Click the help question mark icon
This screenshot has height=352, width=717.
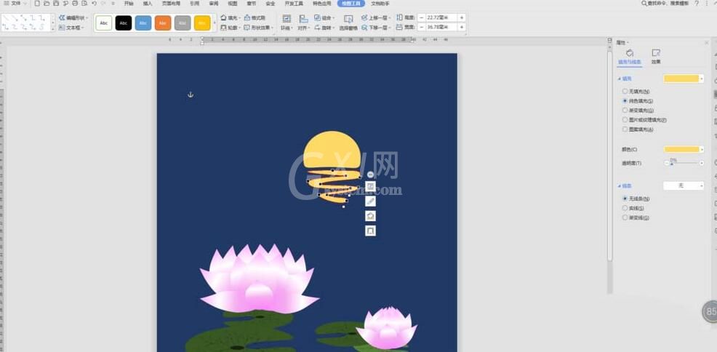(697, 3)
